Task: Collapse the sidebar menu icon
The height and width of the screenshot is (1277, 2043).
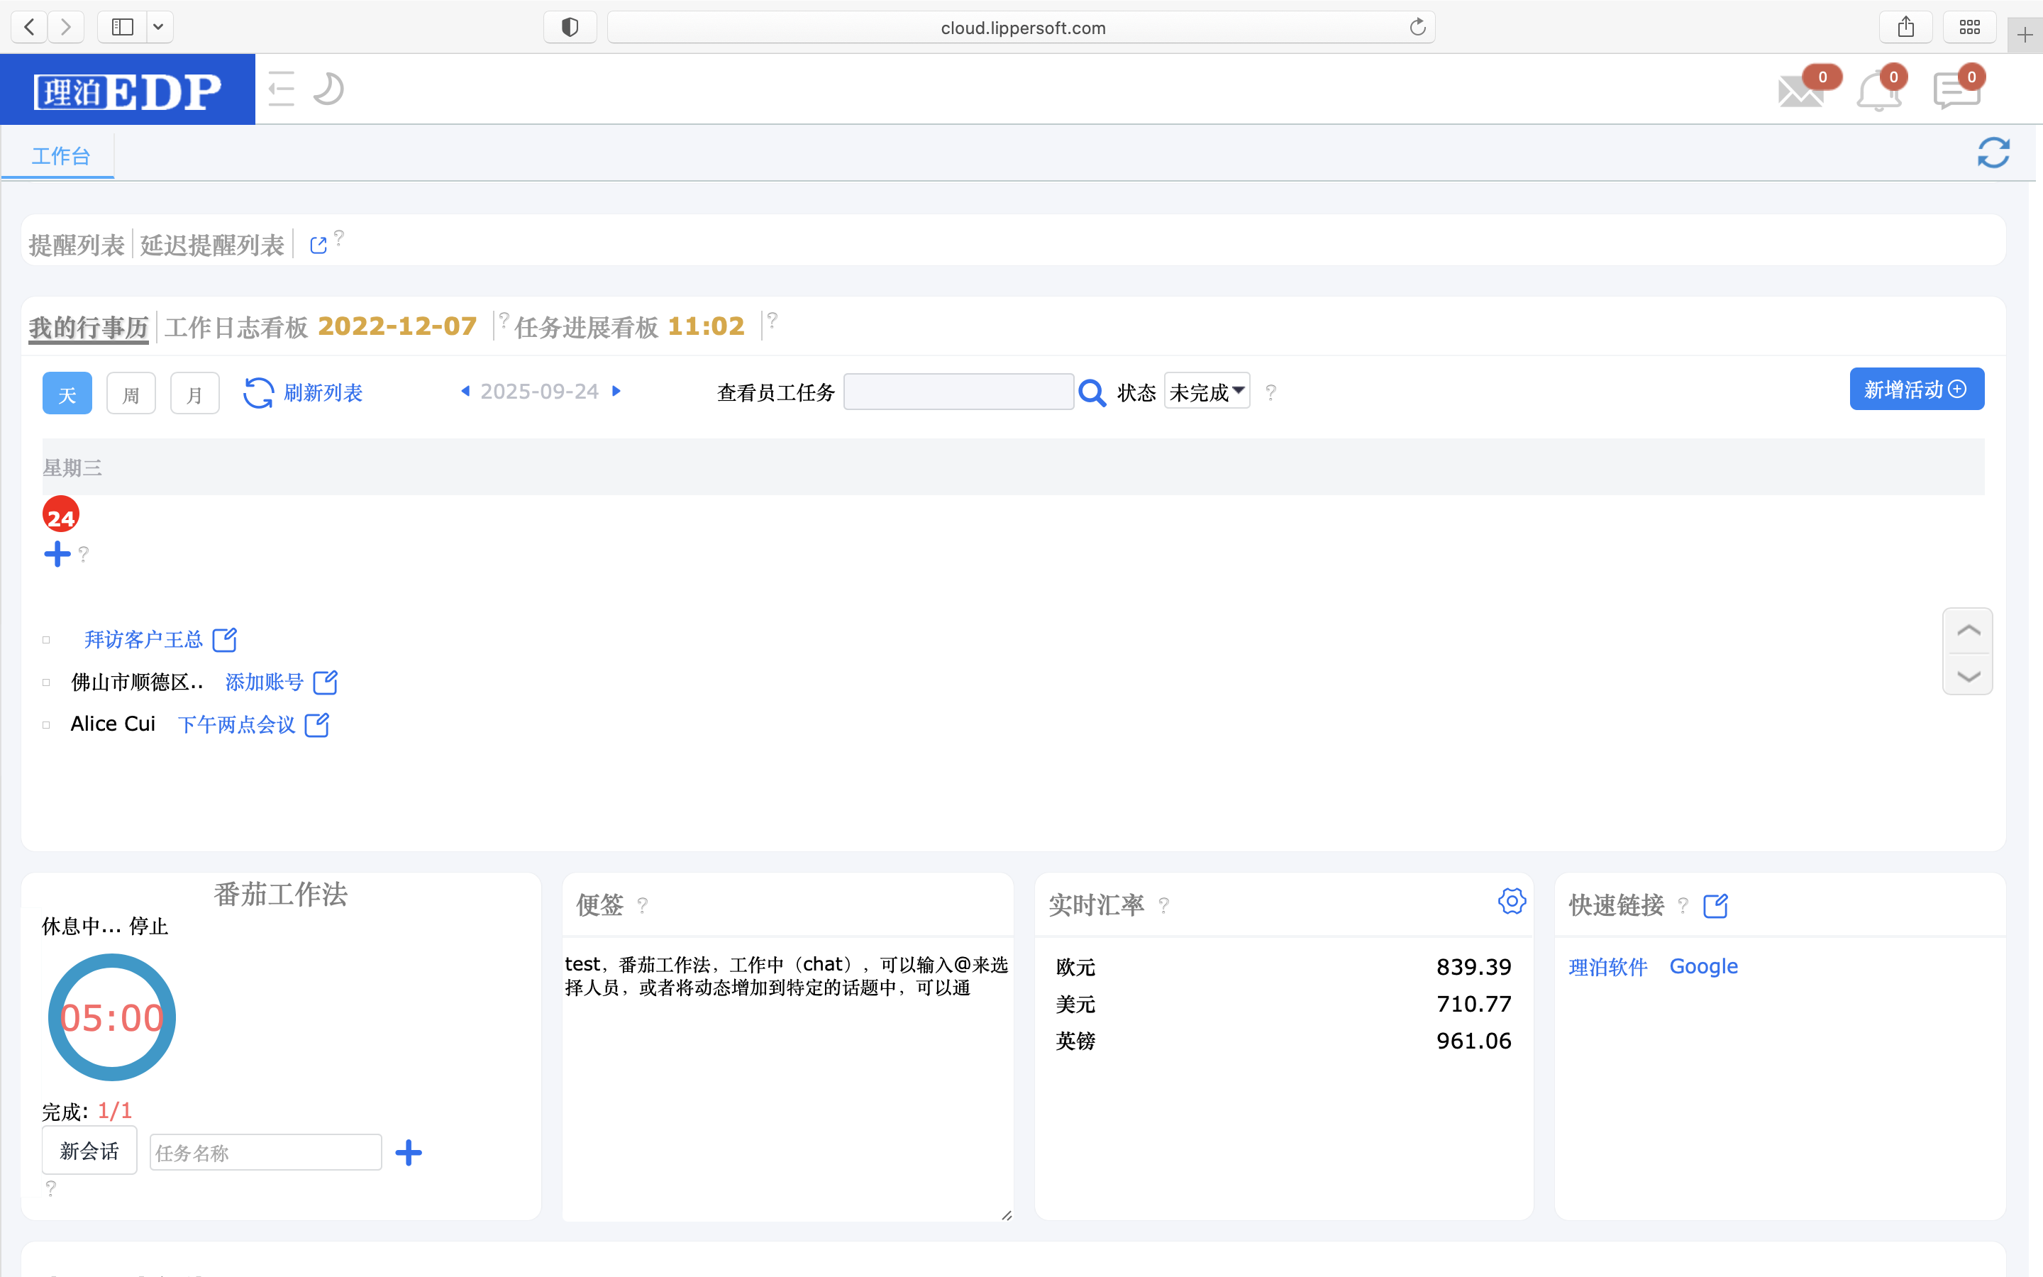Action: (281, 89)
